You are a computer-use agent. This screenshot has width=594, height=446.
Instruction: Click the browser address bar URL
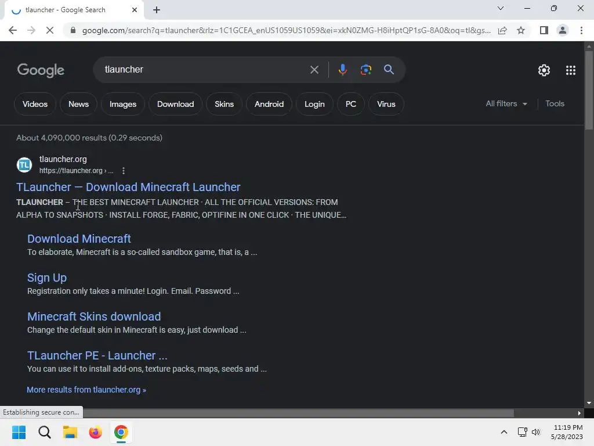click(286, 30)
